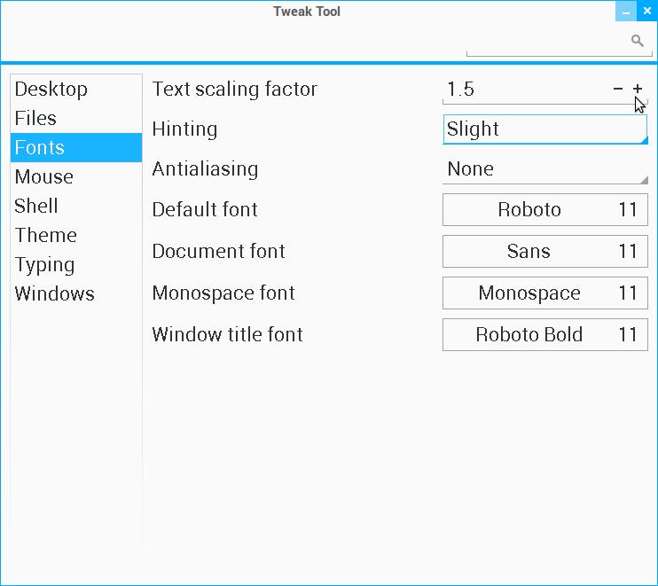Focus the search input field

click(x=545, y=41)
